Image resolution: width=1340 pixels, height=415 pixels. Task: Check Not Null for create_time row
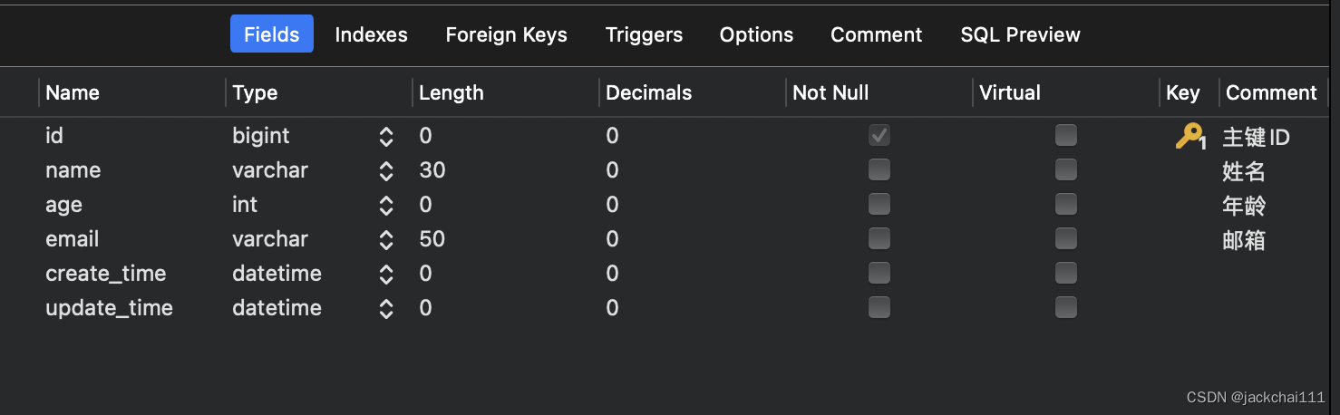coord(879,274)
